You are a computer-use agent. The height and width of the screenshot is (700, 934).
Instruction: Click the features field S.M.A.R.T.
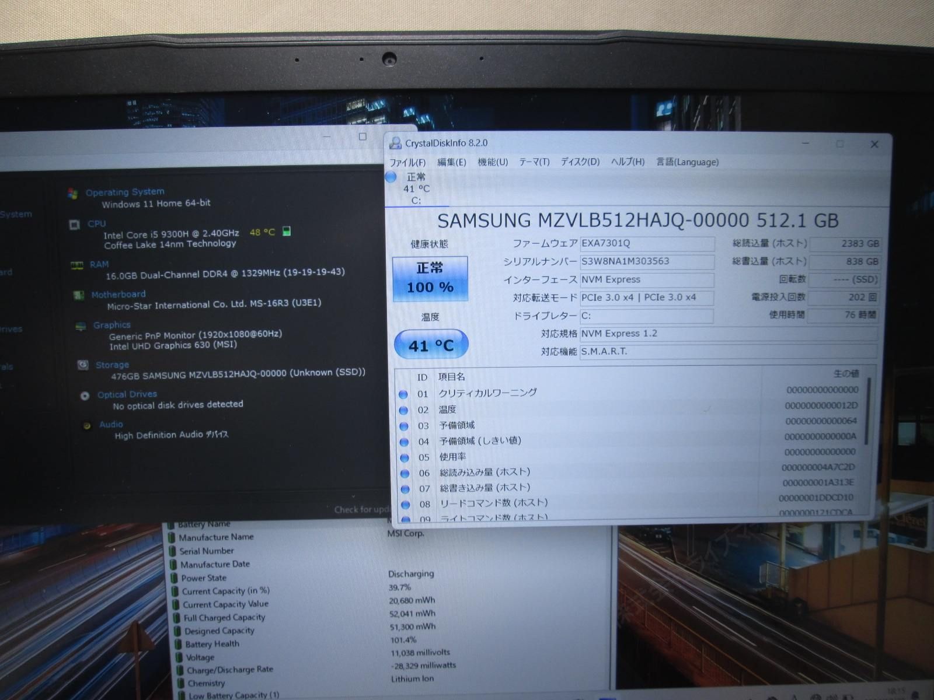coord(729,352)
